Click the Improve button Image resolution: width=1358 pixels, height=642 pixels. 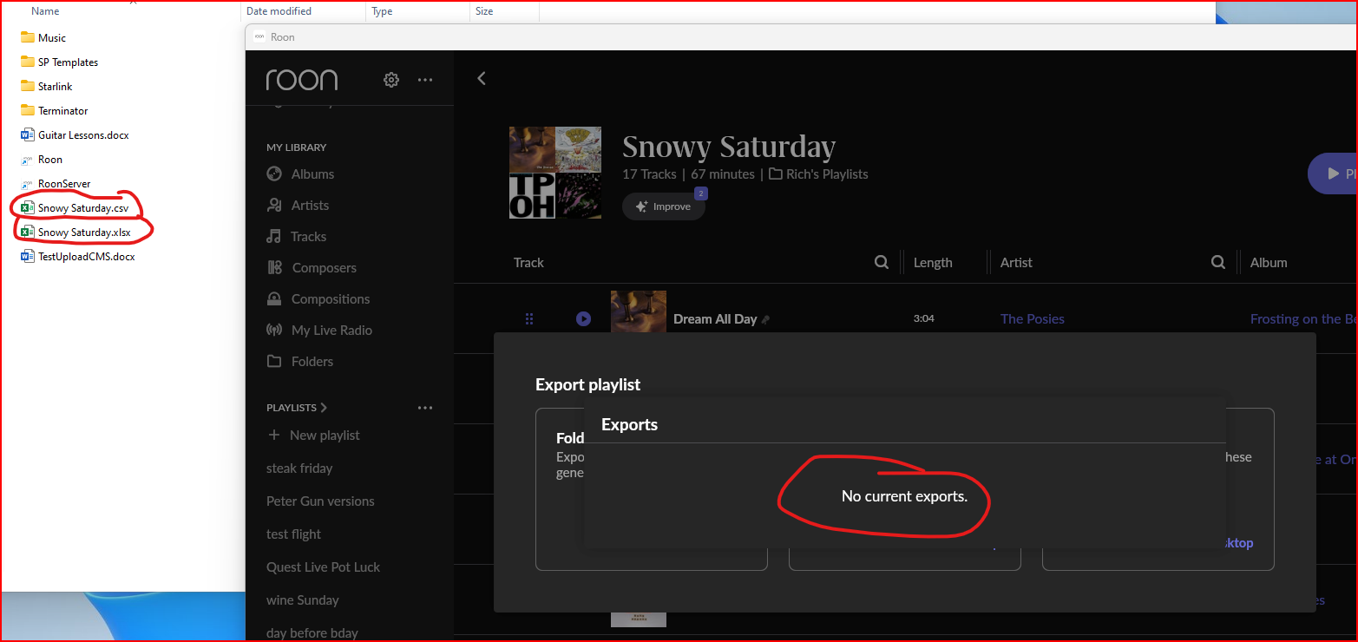click(664, 206)
